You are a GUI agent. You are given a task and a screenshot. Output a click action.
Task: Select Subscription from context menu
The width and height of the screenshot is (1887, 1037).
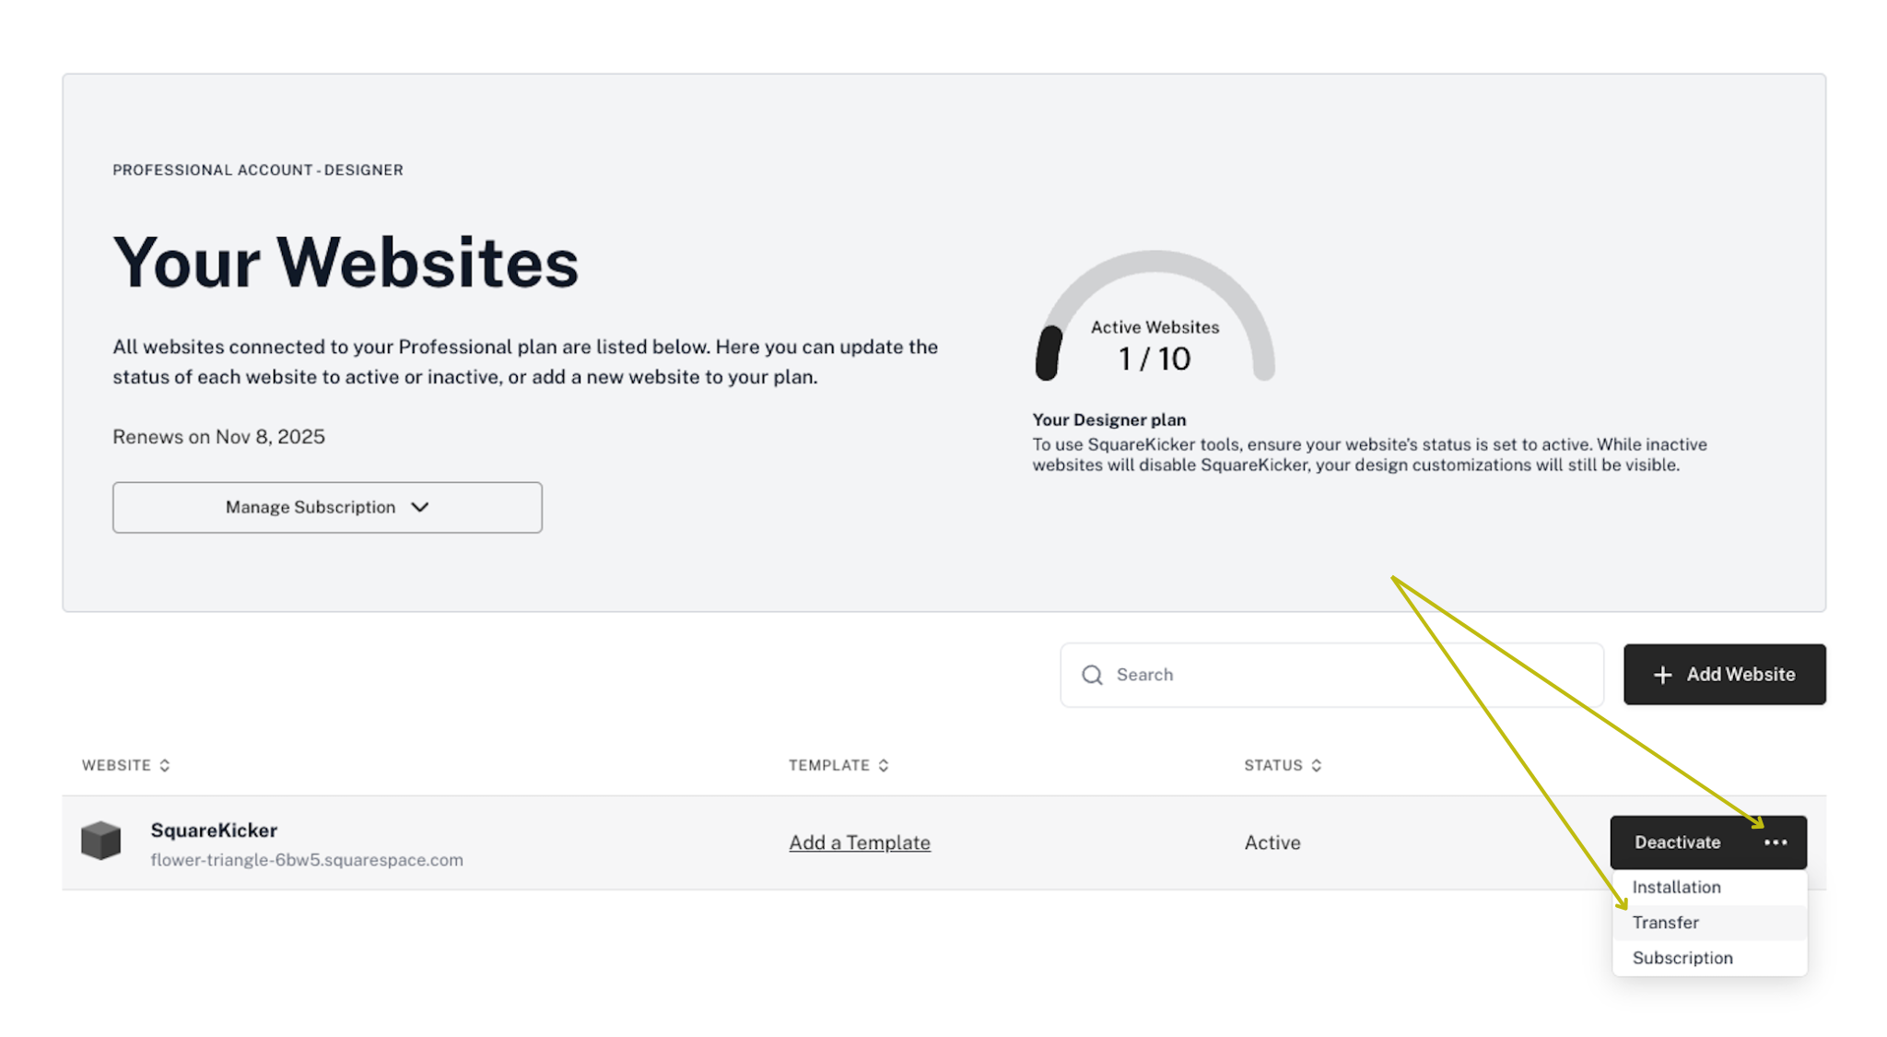[x=1682, y=958]
